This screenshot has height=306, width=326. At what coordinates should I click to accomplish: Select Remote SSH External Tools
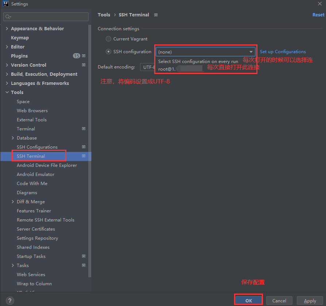pyautogui.click(x=46, y=220)
